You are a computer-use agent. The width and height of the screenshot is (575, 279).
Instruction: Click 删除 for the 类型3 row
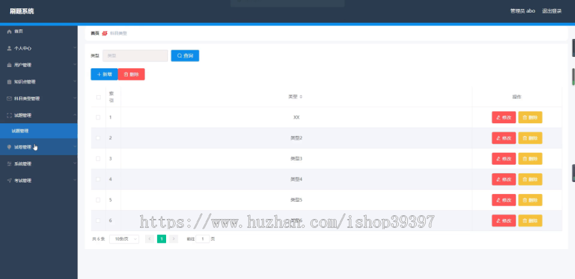(x=530, y=159)
